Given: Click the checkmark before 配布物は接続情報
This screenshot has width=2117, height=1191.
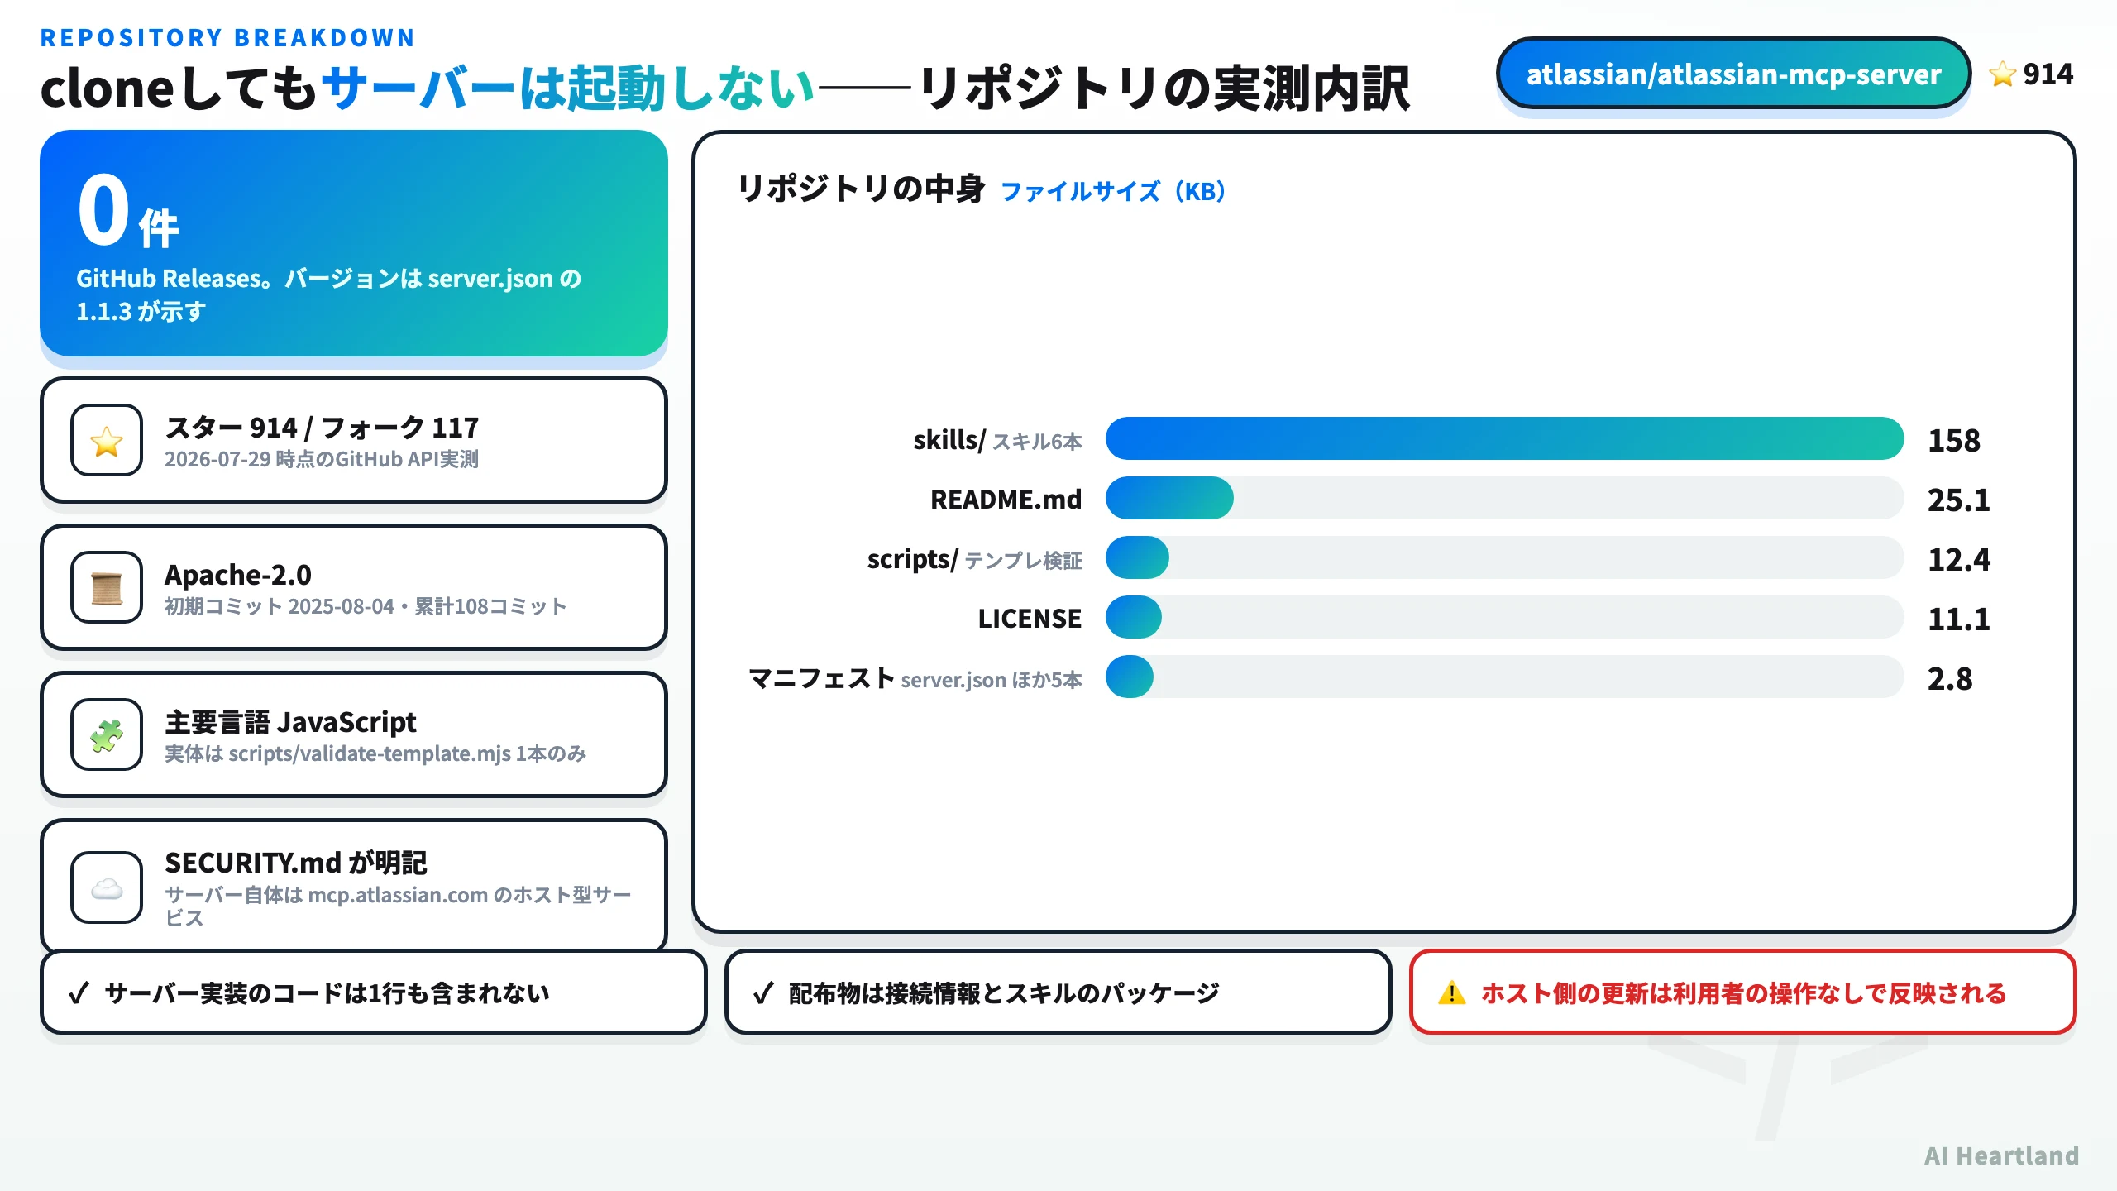Looking at the screenshot, I should pos(764,992).
